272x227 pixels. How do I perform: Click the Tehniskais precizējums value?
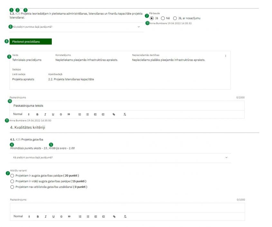27,60
